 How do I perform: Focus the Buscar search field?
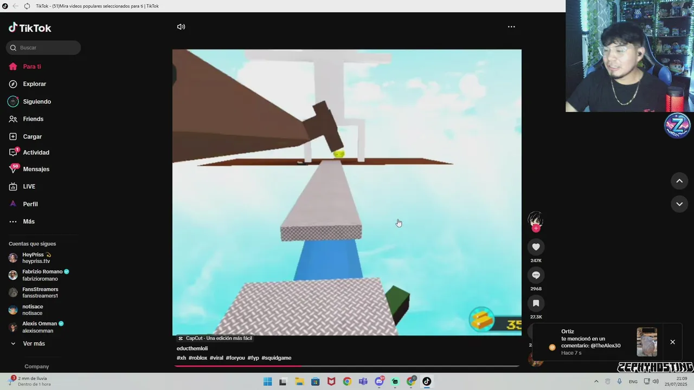(43, 48)
